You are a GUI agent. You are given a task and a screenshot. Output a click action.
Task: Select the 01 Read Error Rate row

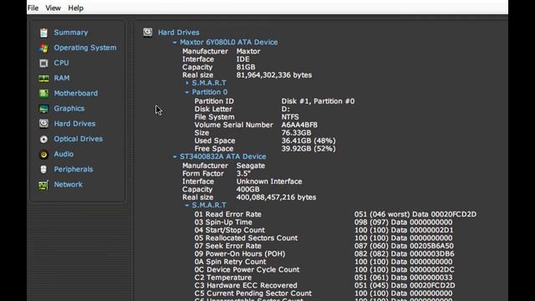click(335, 214)
